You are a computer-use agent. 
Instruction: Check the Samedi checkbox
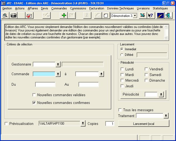click(146, 75)
